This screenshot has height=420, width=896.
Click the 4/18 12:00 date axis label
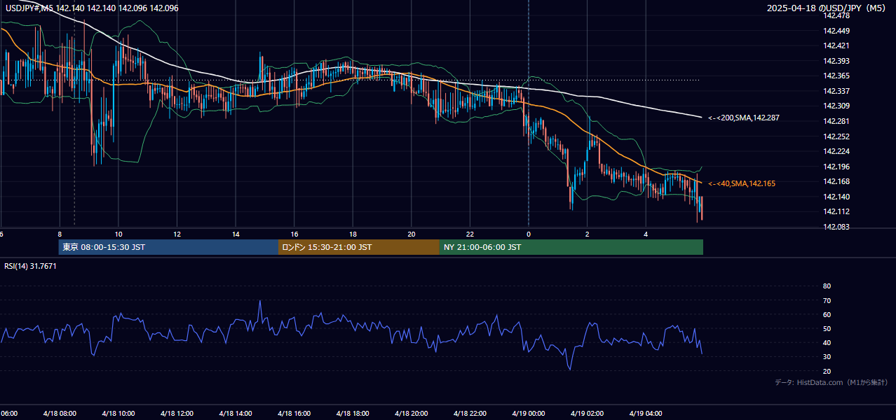(177, 413)
